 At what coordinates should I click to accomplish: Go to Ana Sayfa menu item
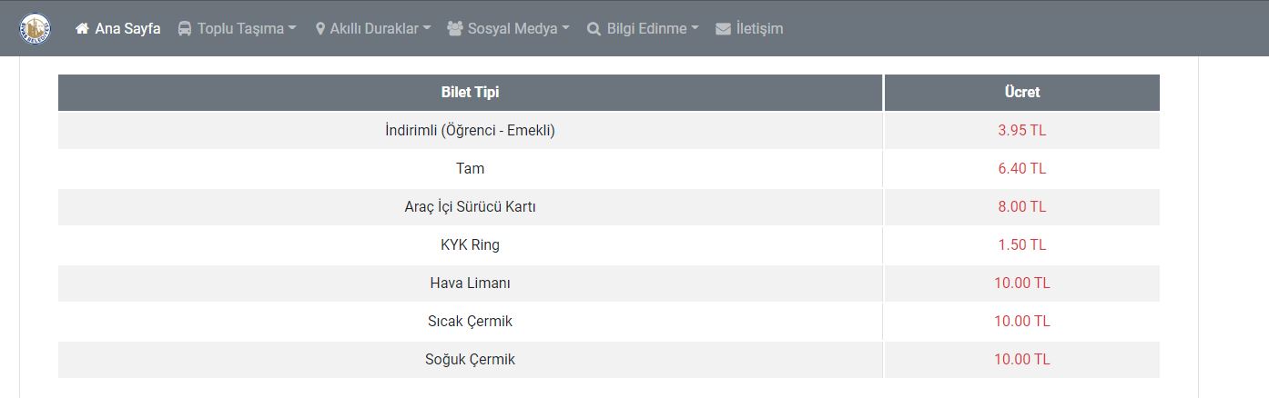(127, 28)
